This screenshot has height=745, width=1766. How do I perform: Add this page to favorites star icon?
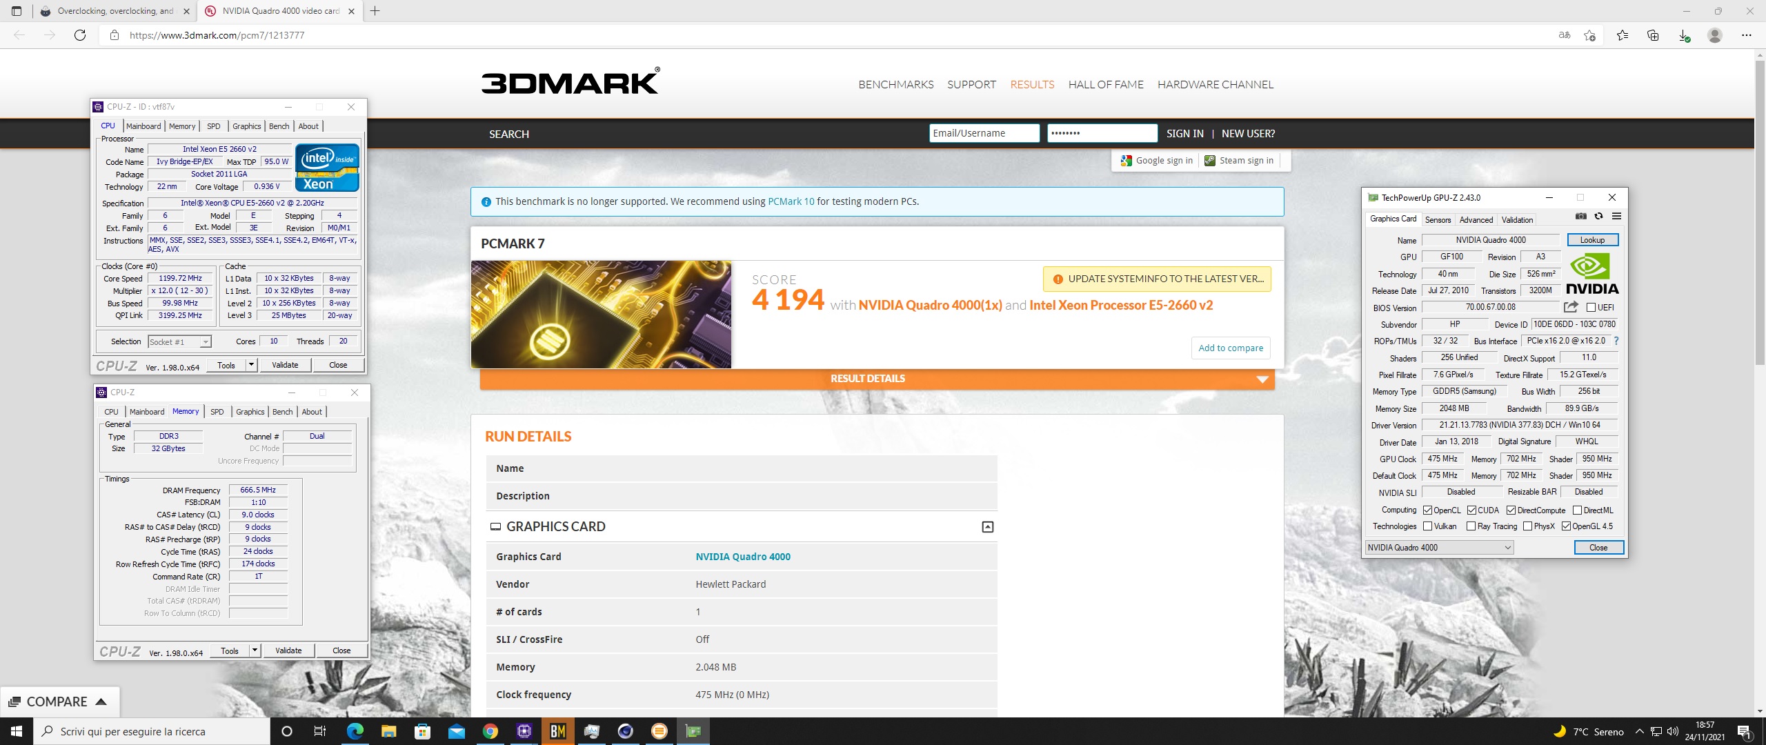point(1590,35)
